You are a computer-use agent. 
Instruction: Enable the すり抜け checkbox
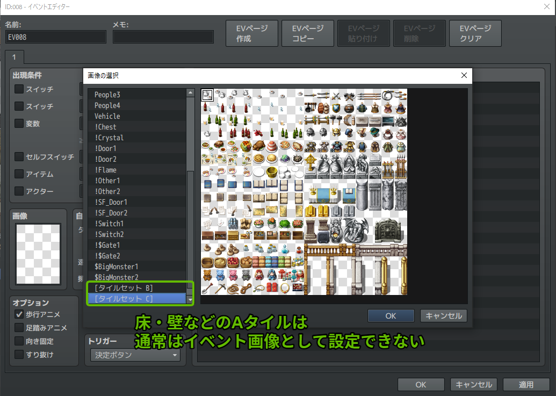pos(19,354)
